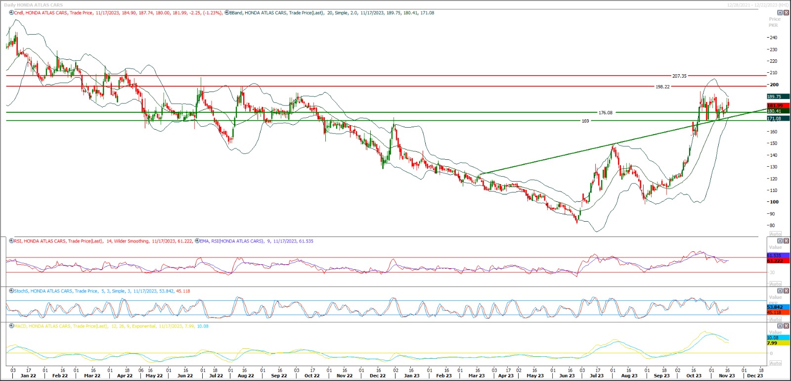Screen dimensions: 791x381
Task: Click the 180.41 middle band price tag
Action: click(x=778, y=111)
